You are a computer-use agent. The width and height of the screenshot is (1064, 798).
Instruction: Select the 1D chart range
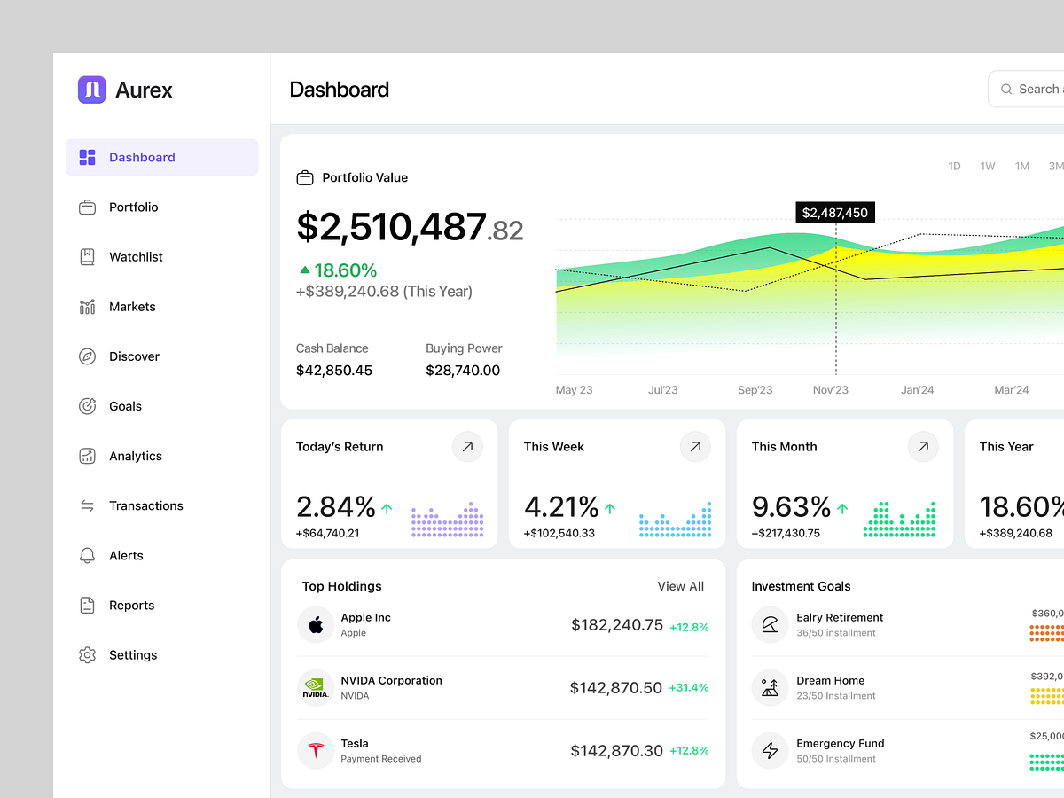(x=954, y=166)
